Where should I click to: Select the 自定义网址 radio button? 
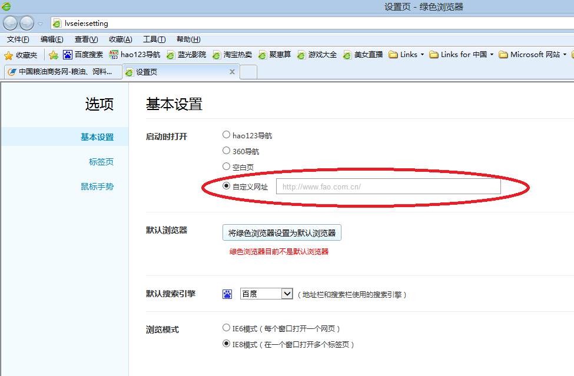[226, 186]
